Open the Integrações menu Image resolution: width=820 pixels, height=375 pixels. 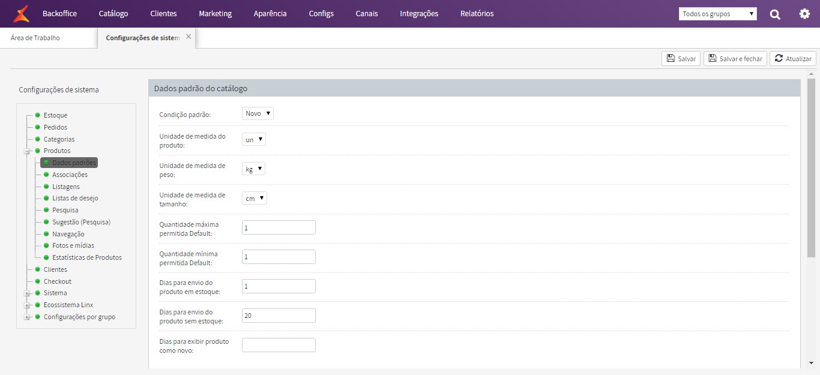point(419,13)
